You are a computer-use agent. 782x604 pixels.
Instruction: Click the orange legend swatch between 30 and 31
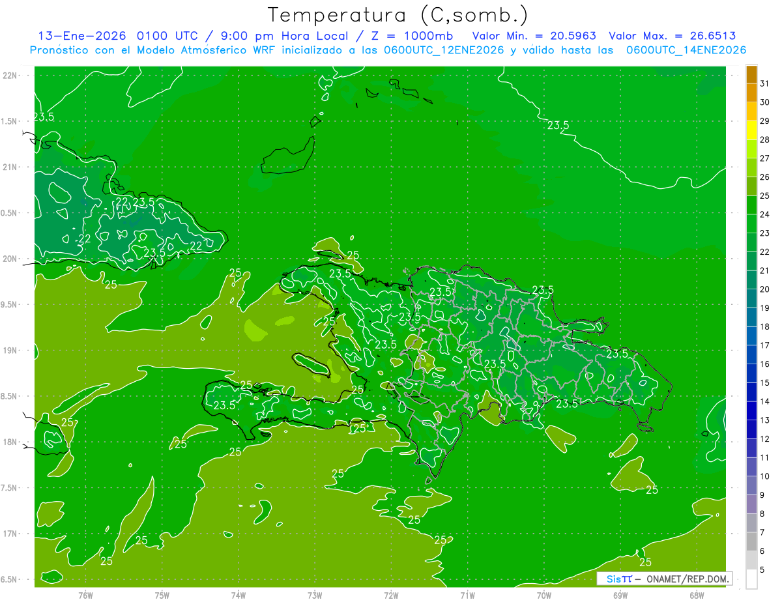[x=752, y=93]
